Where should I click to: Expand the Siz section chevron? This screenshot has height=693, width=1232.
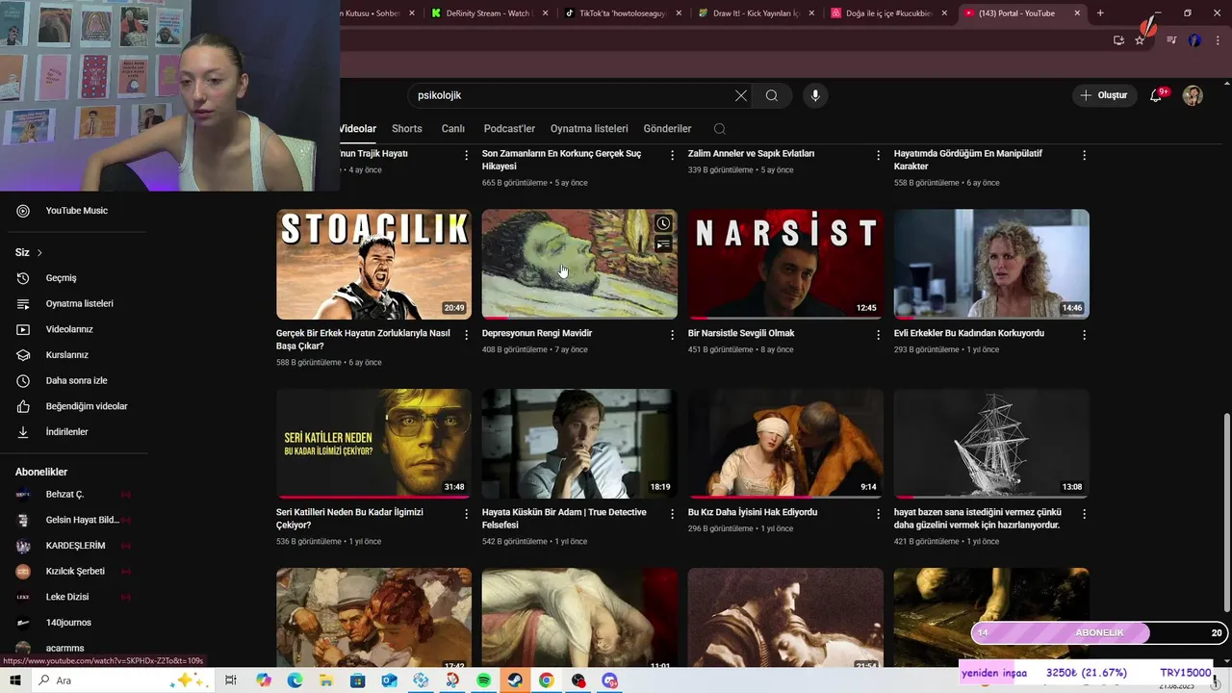(39, 253)
